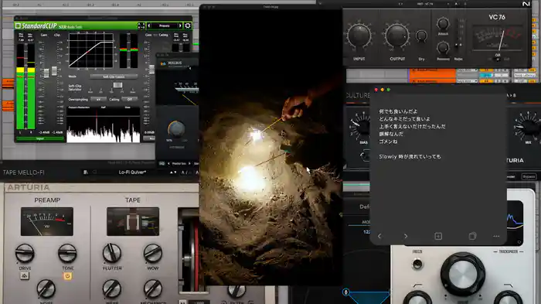541x304 pixels.
Task: Open notes window more options menu
Action: tap(496, 236)
